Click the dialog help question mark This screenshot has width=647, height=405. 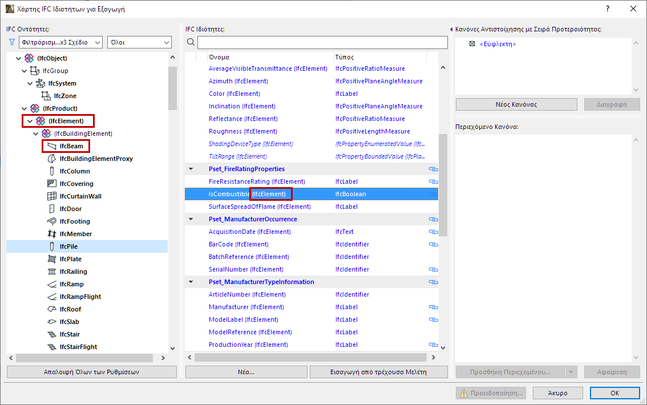pyautogui.click(x=608, y=9)
